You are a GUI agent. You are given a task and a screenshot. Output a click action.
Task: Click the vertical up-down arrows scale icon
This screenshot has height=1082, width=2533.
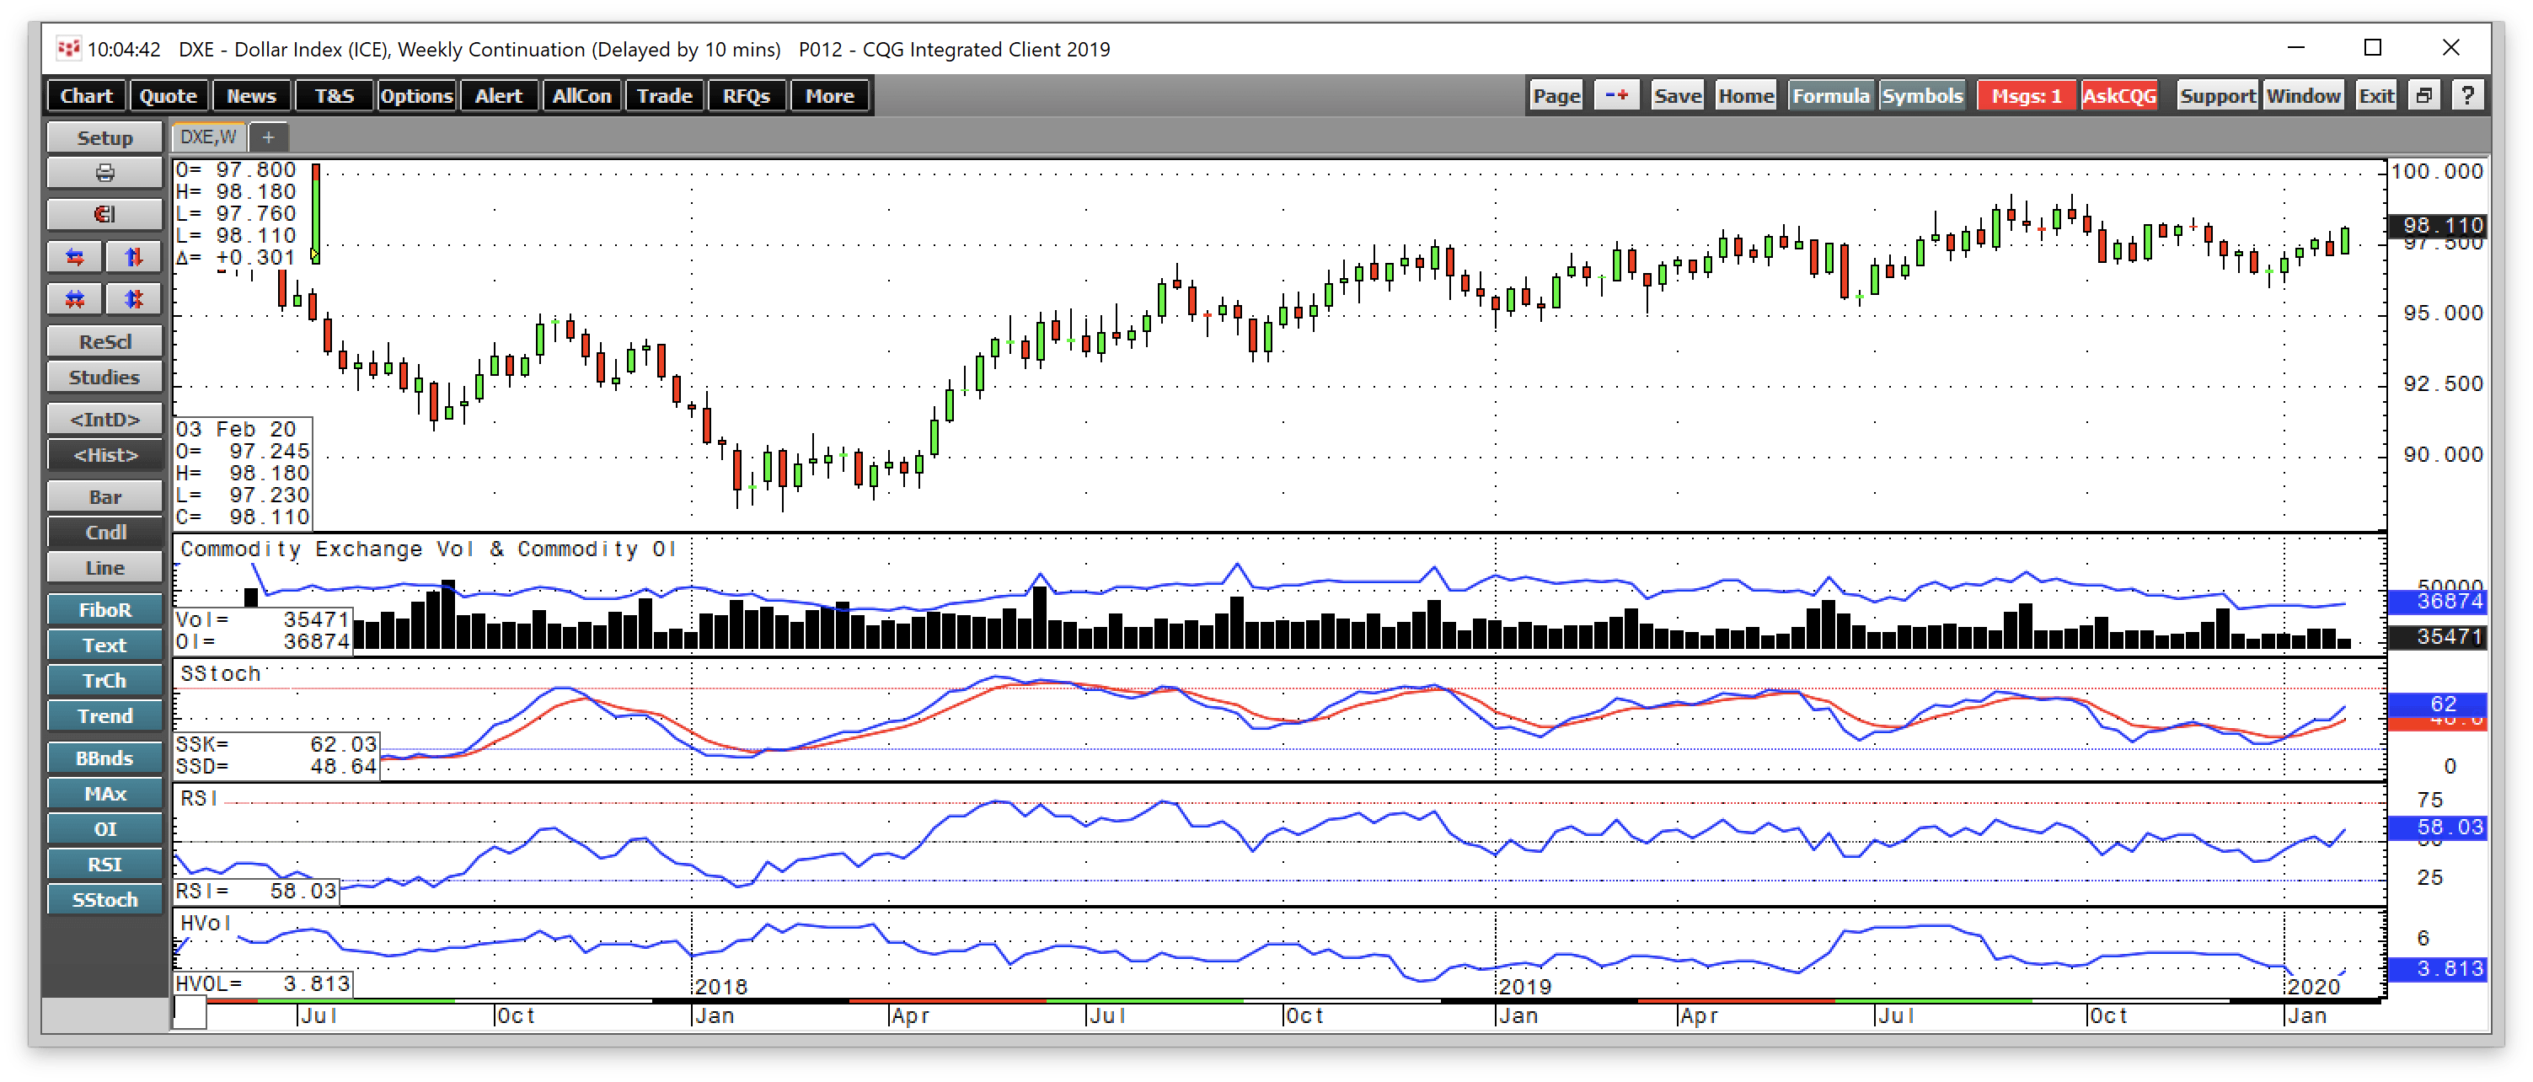(x=134, y=258)
